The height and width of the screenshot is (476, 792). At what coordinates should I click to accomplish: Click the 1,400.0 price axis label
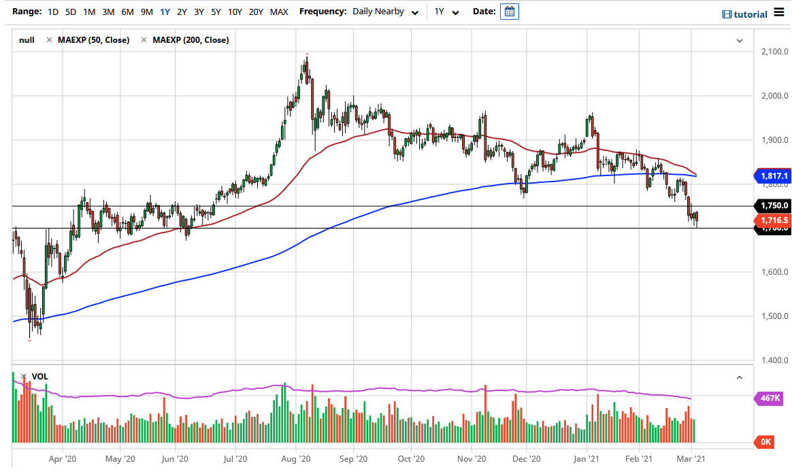pyautogui.click(x=775, y=360)
